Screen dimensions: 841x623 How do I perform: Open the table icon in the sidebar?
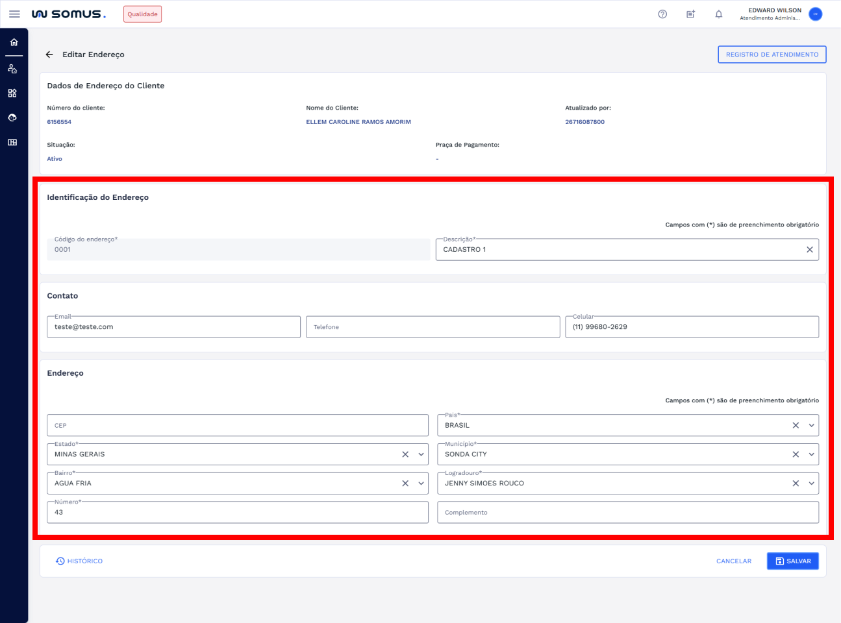12,143
